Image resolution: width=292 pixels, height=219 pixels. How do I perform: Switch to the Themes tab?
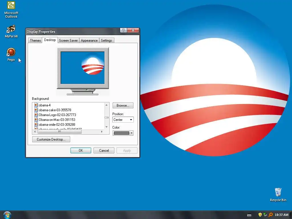click(x=35, y=40)
